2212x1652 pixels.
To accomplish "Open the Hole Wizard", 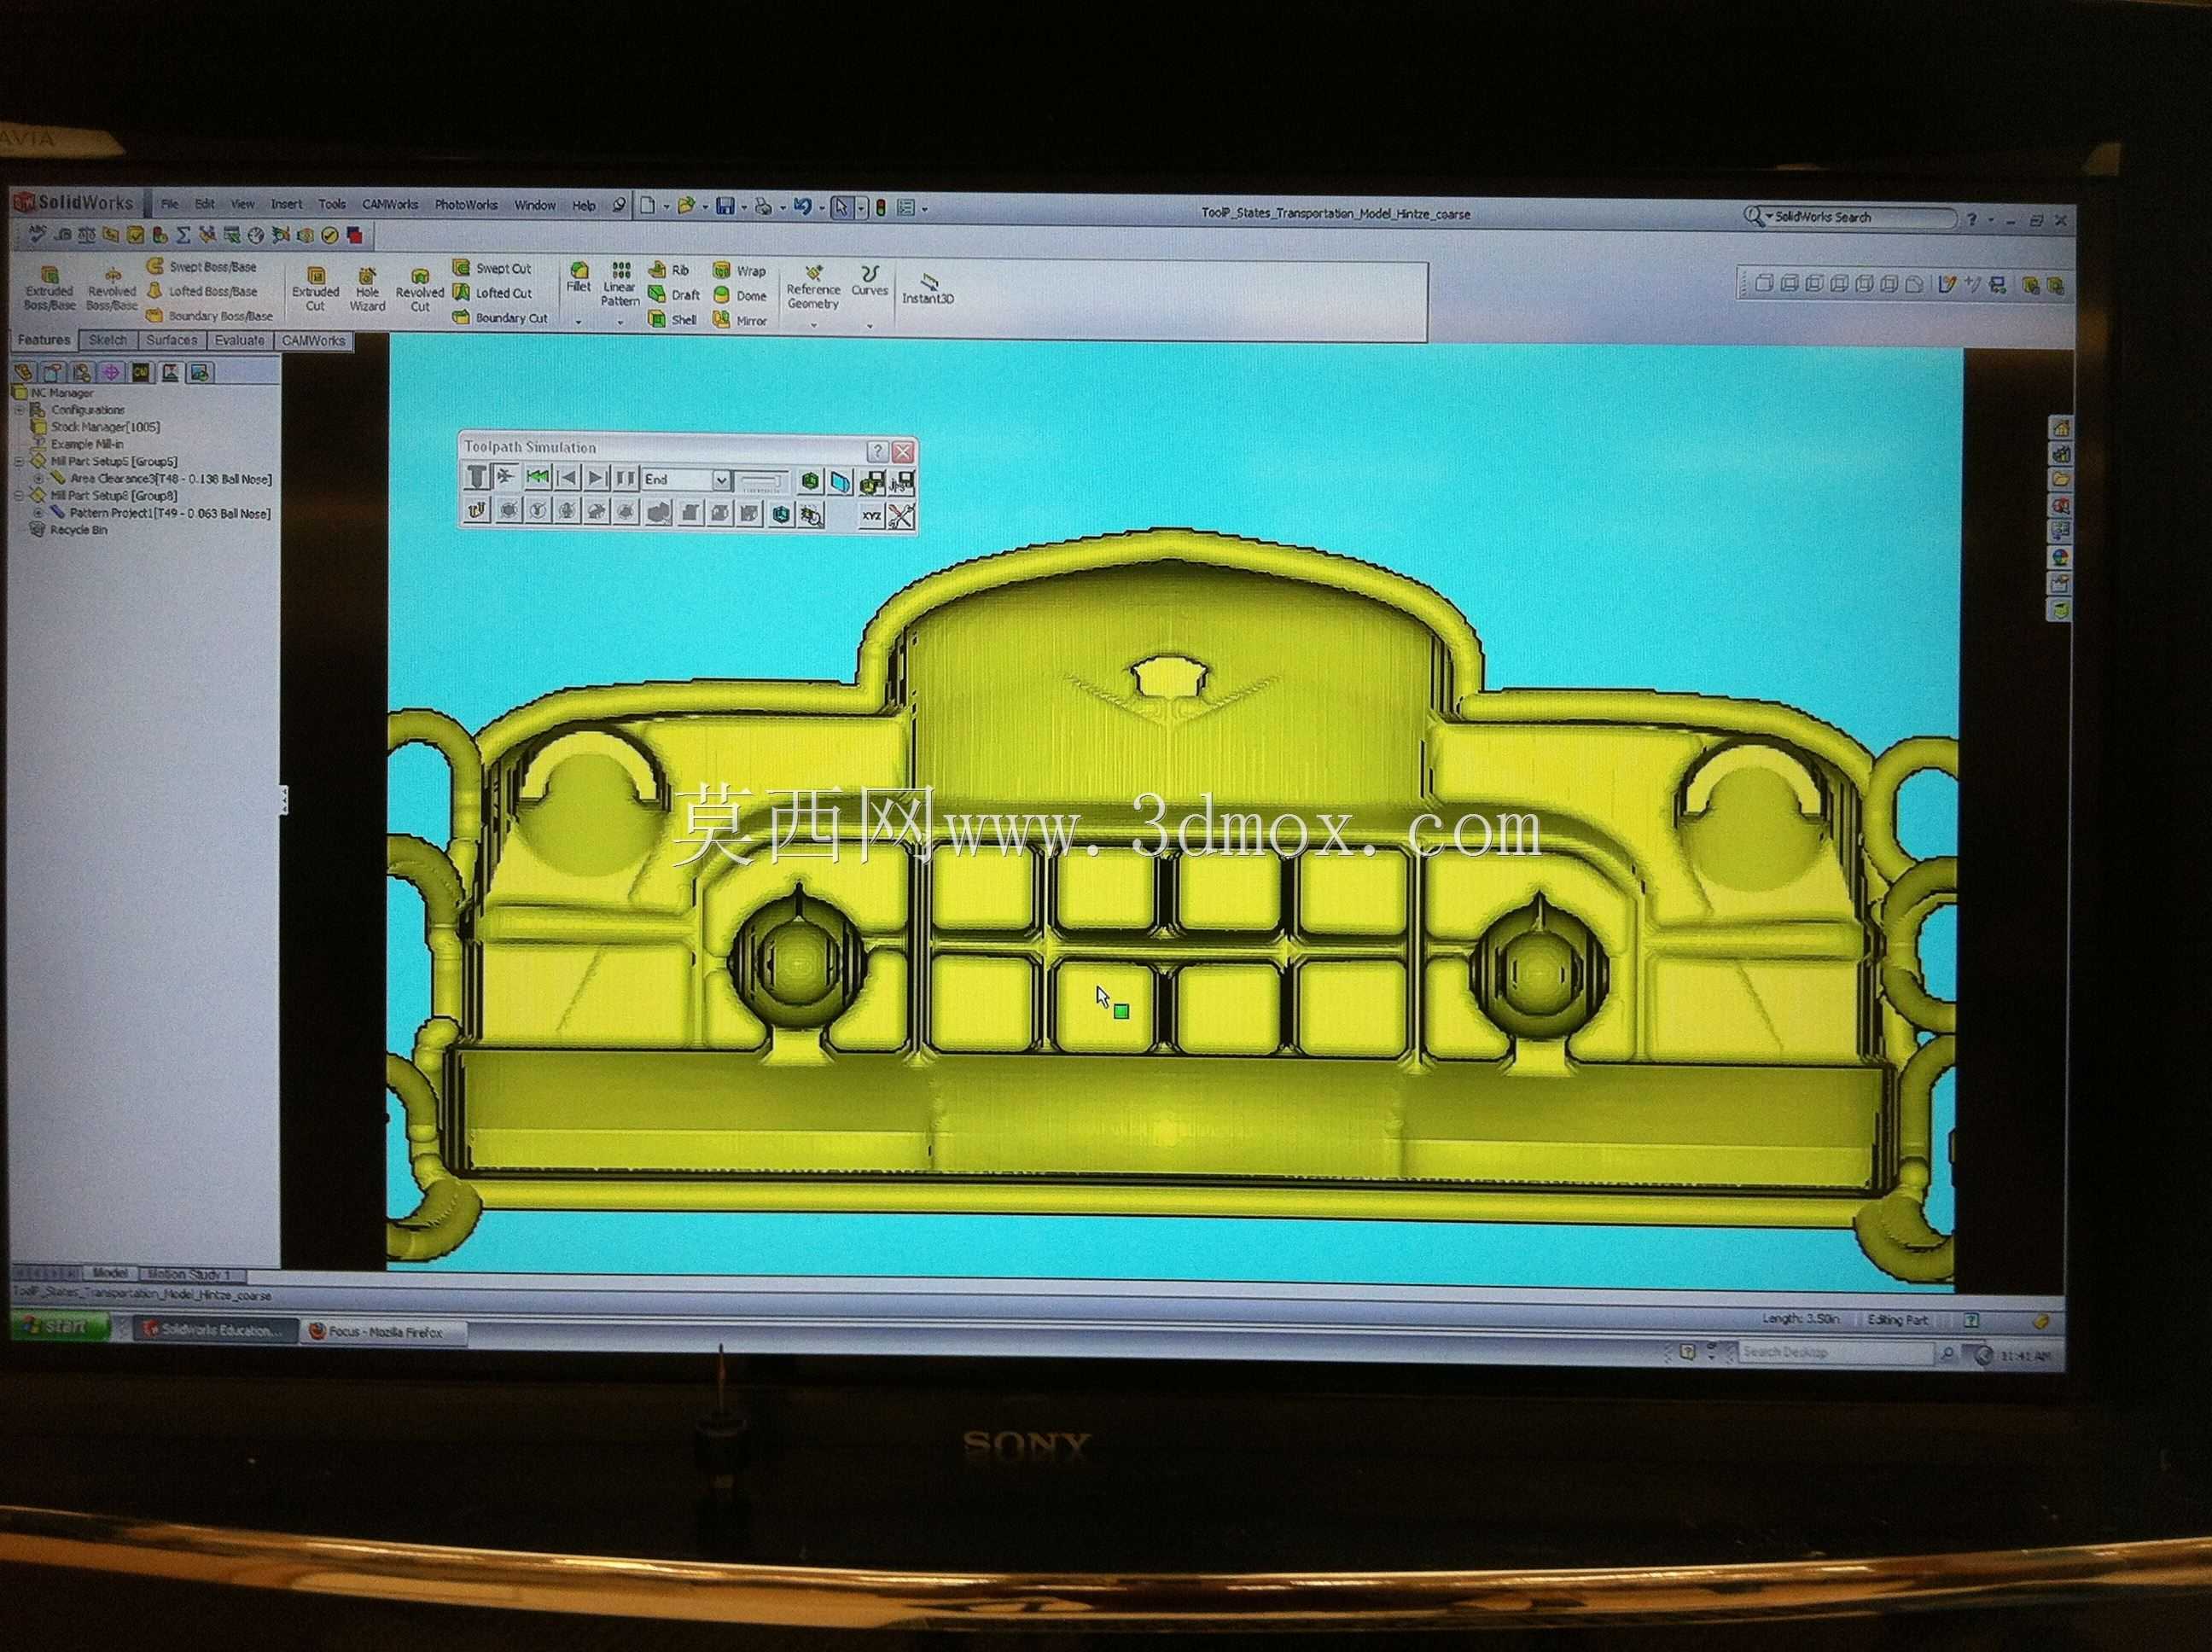I will (367, 289).
